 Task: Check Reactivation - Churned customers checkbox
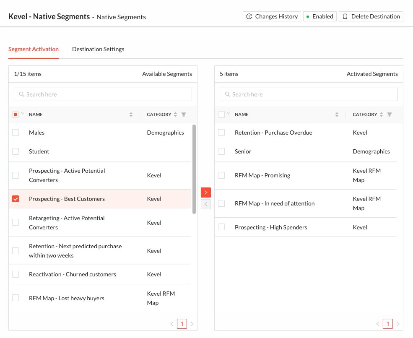pos(16,274)
